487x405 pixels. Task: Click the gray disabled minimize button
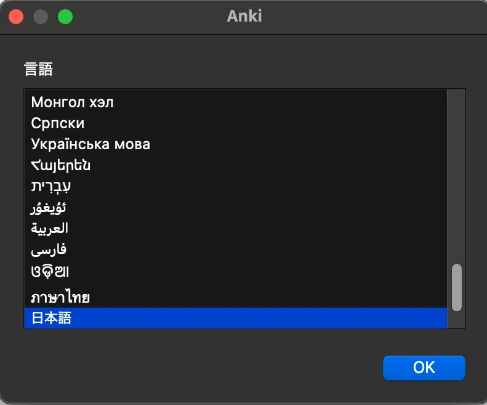[x=41, y=17]
